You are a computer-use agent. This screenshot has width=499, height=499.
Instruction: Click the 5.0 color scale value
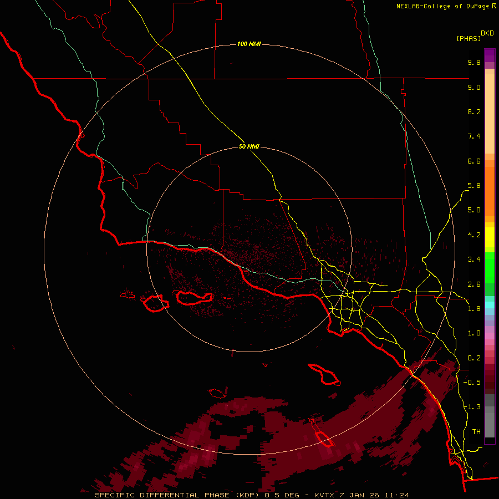pyautogui.click(x=474, y=210)
